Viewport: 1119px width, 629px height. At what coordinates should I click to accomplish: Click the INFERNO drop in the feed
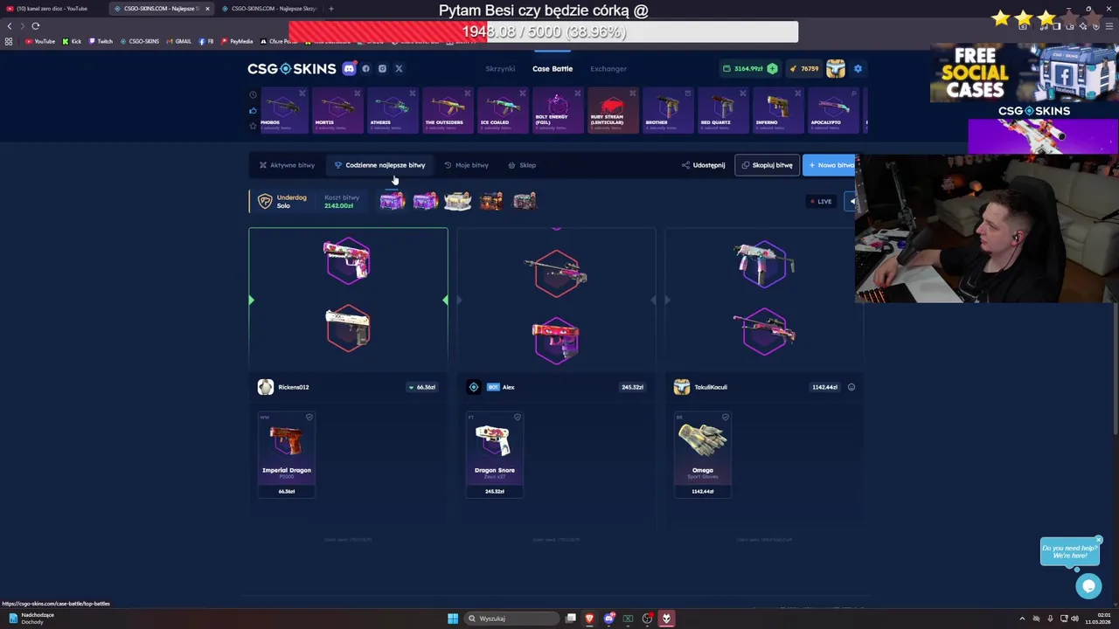coord(778,110)
